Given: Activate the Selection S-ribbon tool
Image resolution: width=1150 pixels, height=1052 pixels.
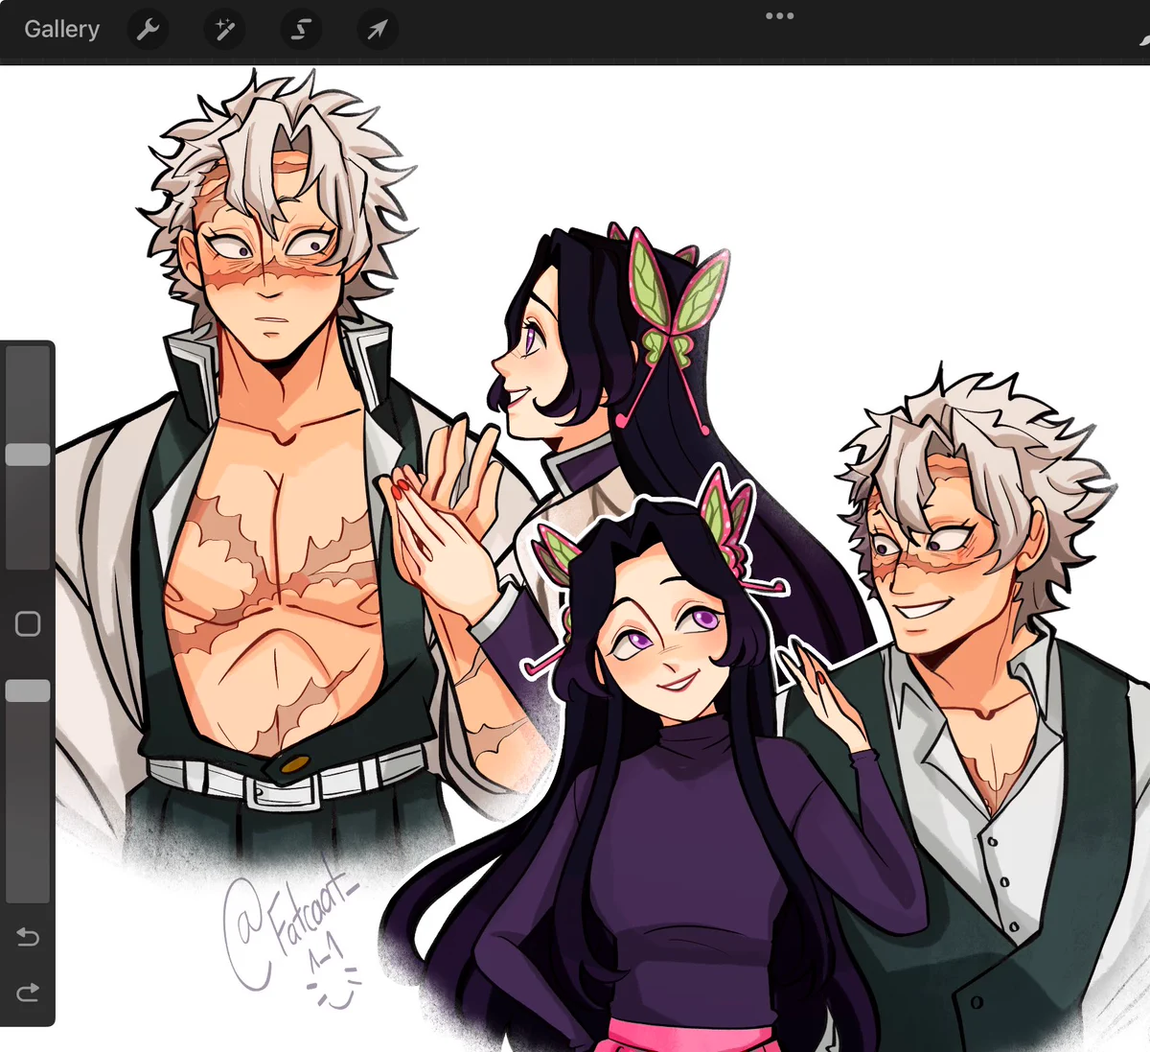Looking at the screenshot, I should pos(300,30).
